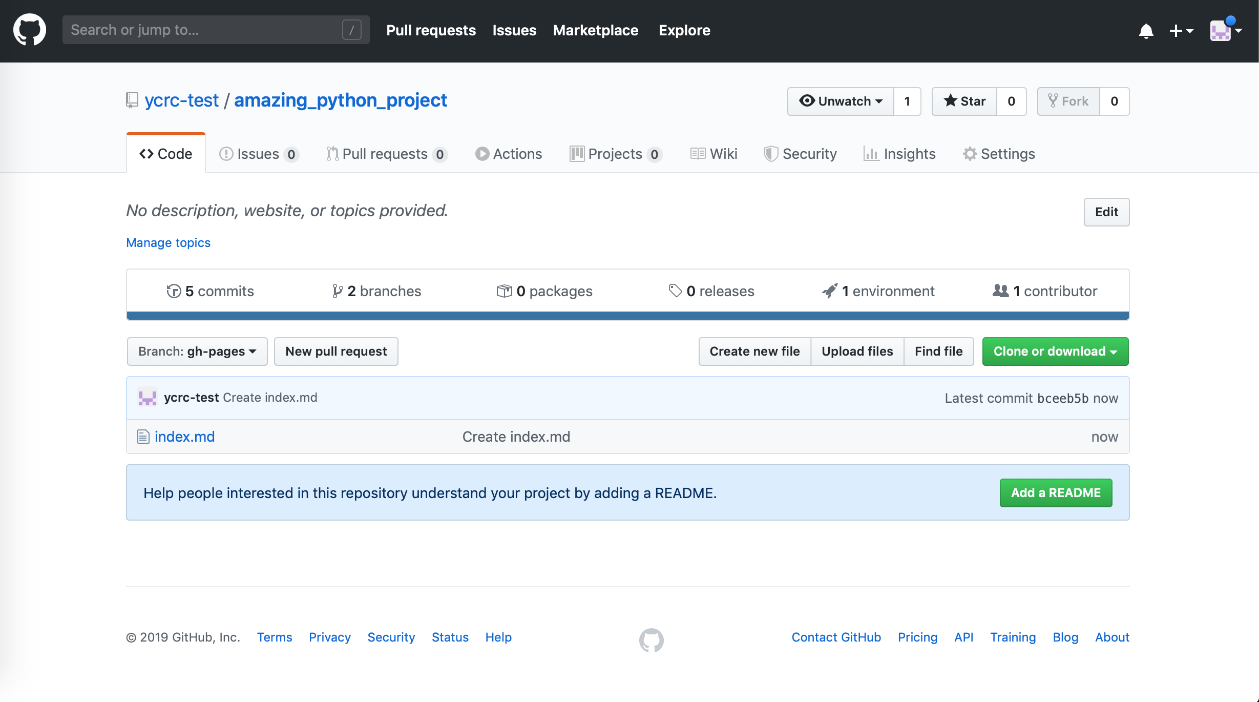Screen dimensions: 1259x702
Task: Open 1 environment link
Action: tap(878, 291)
